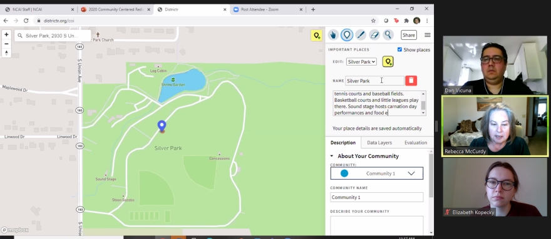Select the place marker landmark tool

pyautogui.click(x=347, y=35)
